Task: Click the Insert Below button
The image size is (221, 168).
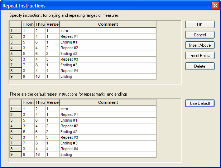Action: pos(200,56)
